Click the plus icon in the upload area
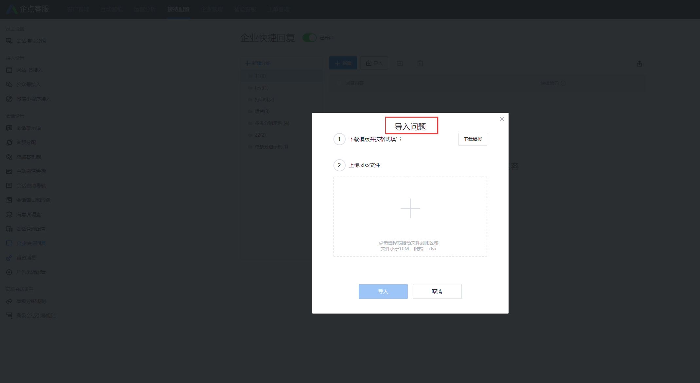This screenshot has height=383, width=700. [x=410, y=208]
